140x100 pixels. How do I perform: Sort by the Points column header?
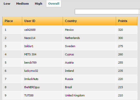coord(127,21)
